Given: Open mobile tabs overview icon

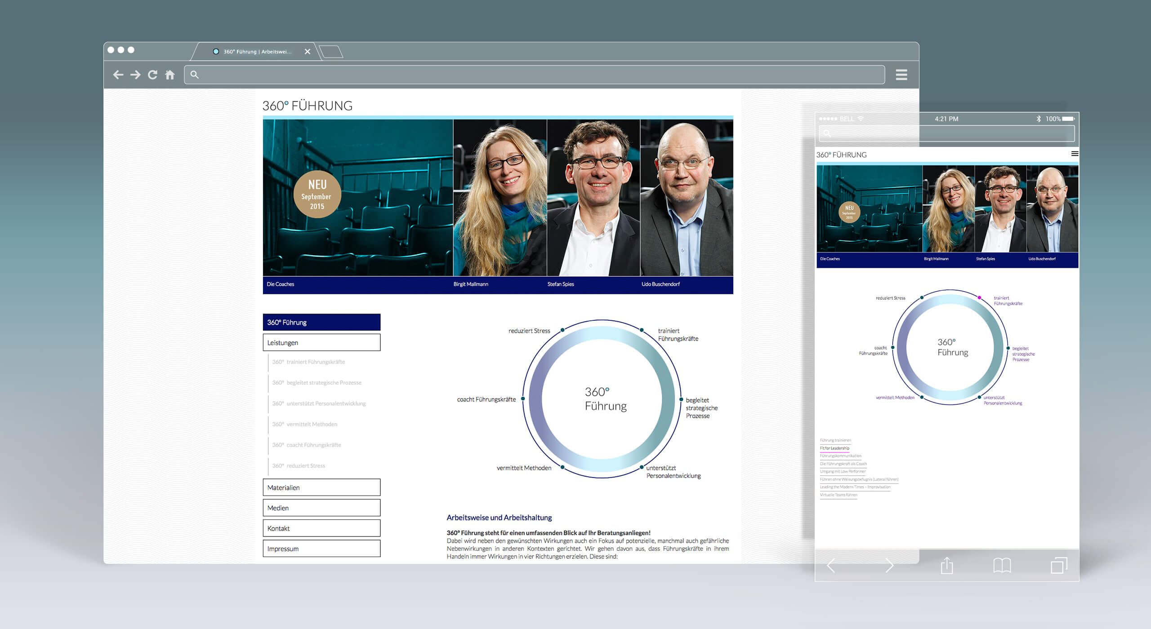Looking at the screenshot, I should click(1058, 565).
